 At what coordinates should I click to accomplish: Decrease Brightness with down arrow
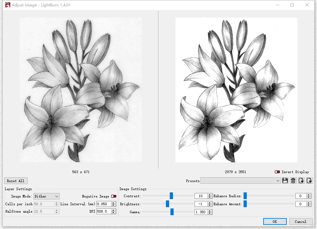coord(210,206)
